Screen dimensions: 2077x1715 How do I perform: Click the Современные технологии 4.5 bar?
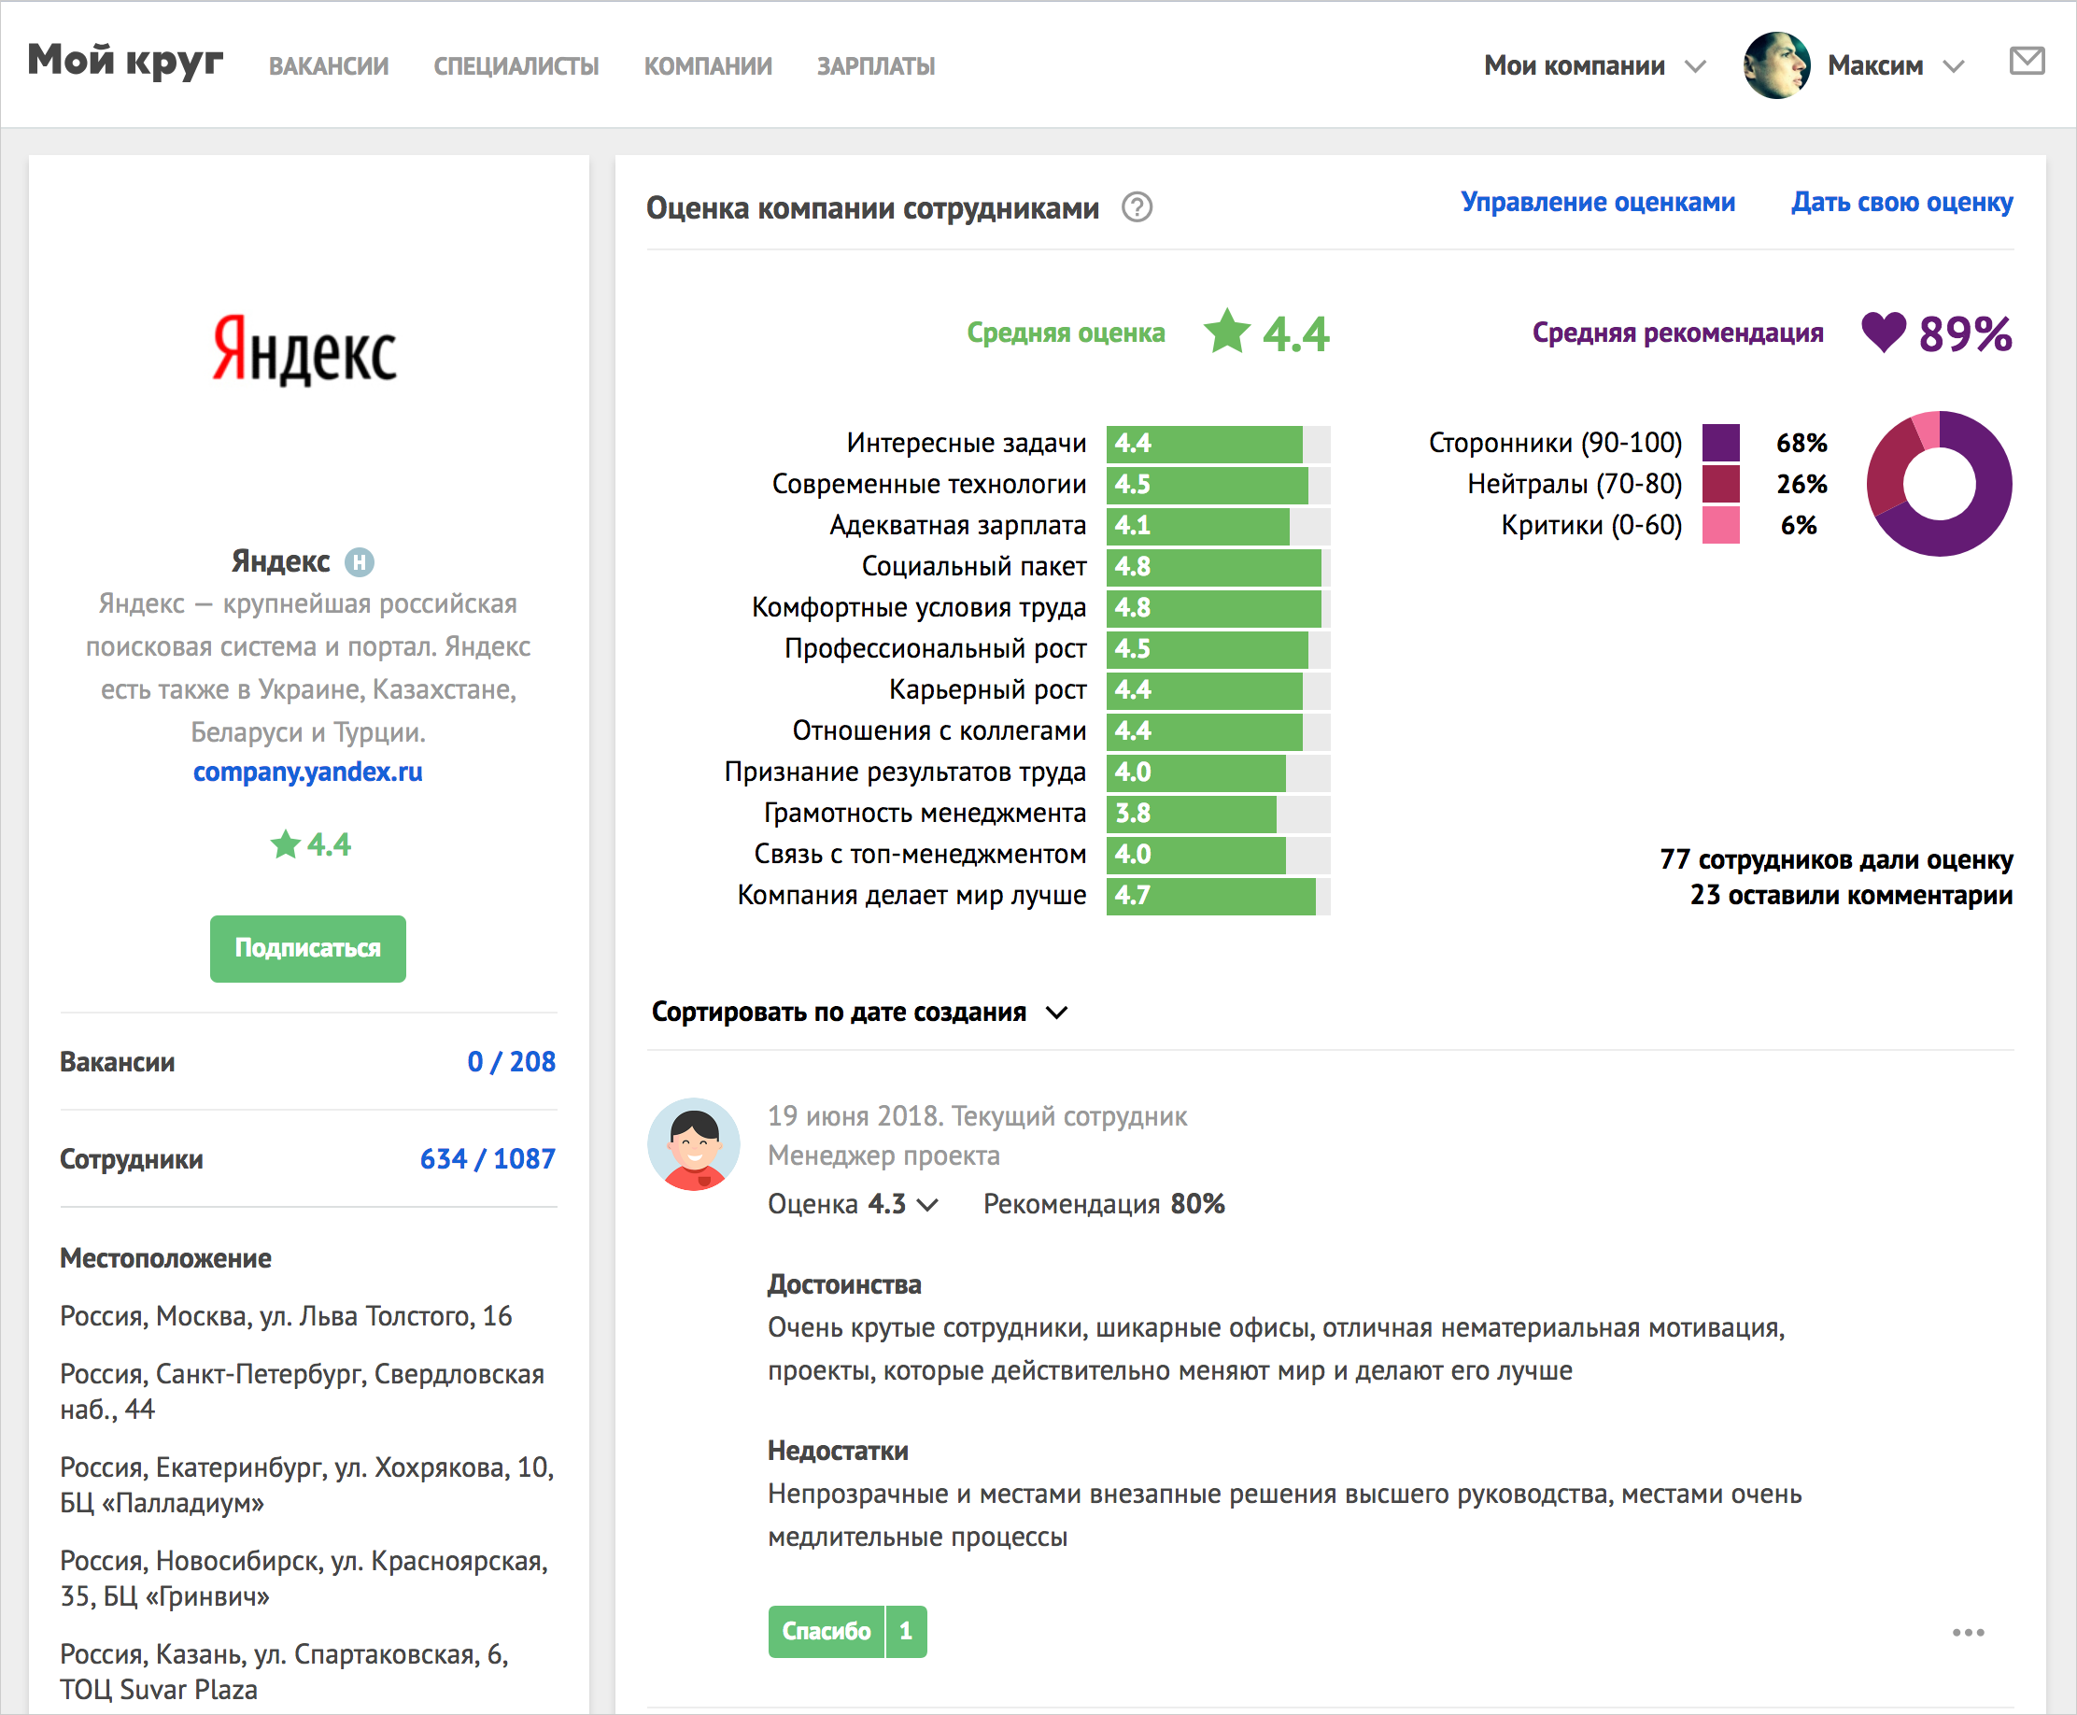pyautogui.click(x=1218, y=485)
